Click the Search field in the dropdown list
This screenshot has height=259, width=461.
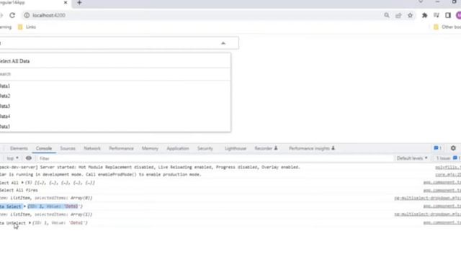(x=115, y=74)
